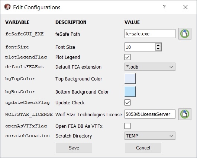Browse for Wolf Star license file
The height and width of the screenshot is (158, 197).
pyautogui.click(x=185, y=114)
